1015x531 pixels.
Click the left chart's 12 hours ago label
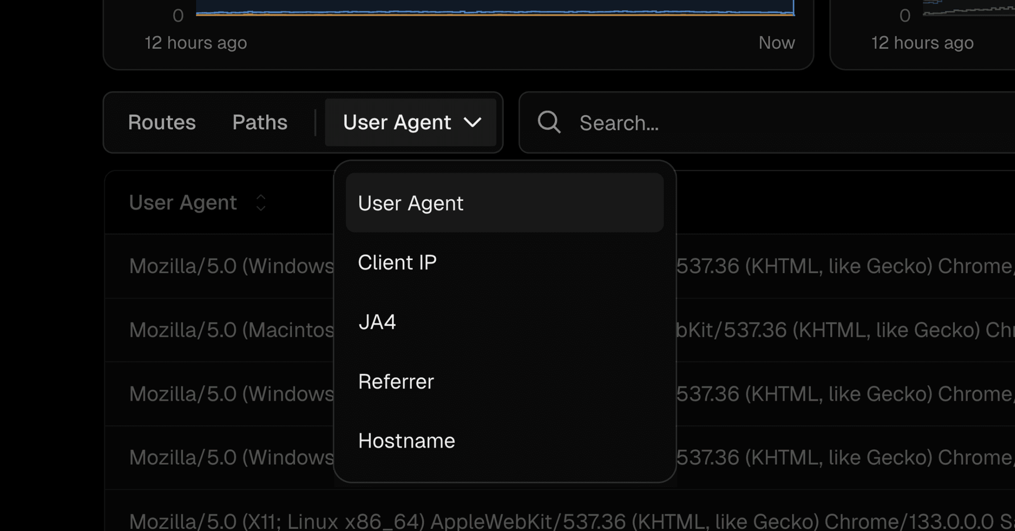196,43
